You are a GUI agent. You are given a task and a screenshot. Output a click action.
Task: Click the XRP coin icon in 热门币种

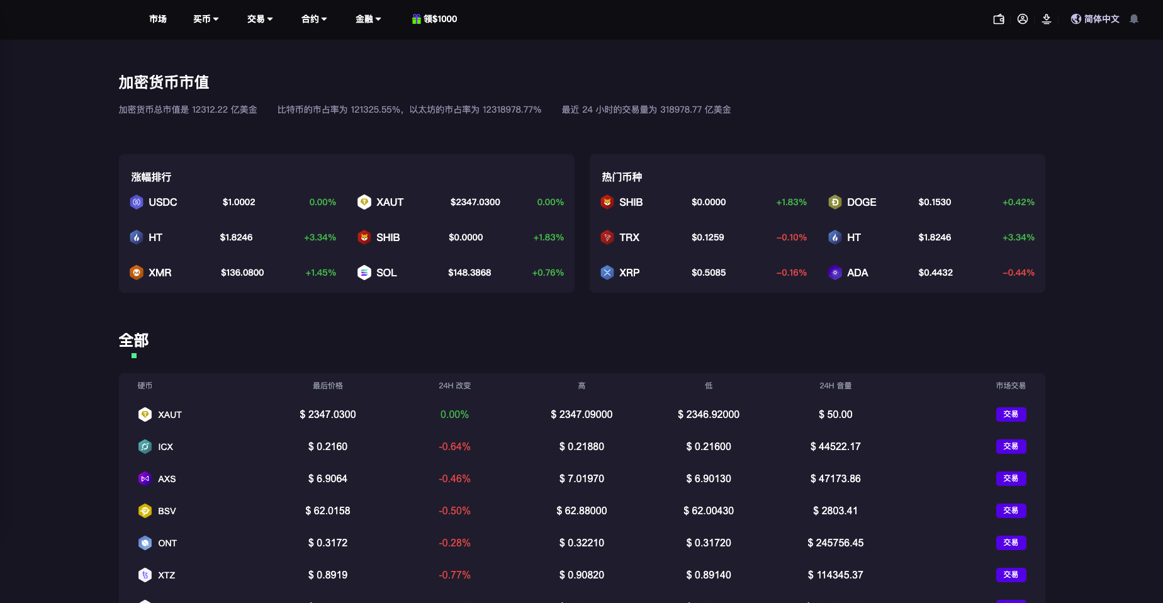pyautogui.click(x=607, y=273)
